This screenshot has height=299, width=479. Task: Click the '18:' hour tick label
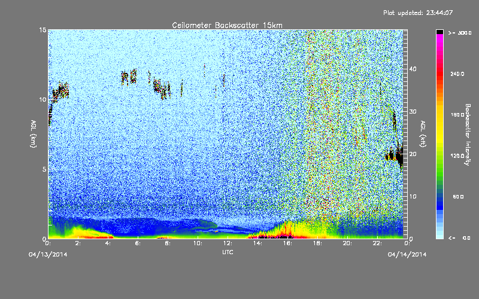coord(318,243)
